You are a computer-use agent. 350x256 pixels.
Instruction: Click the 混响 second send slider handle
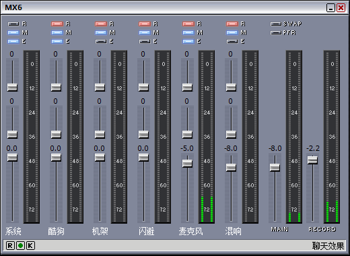coord(231,134)
